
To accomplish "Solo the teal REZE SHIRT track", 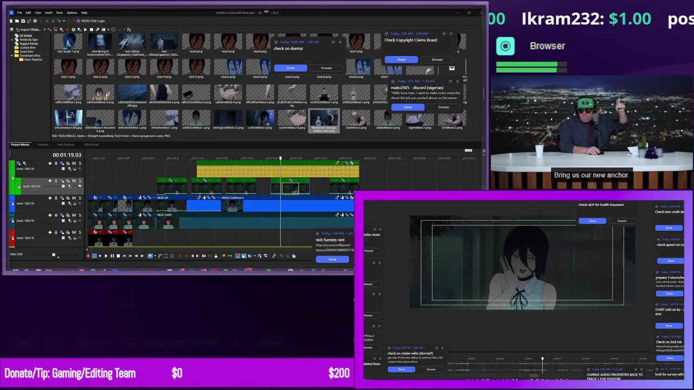I will [x=80, y=216].
